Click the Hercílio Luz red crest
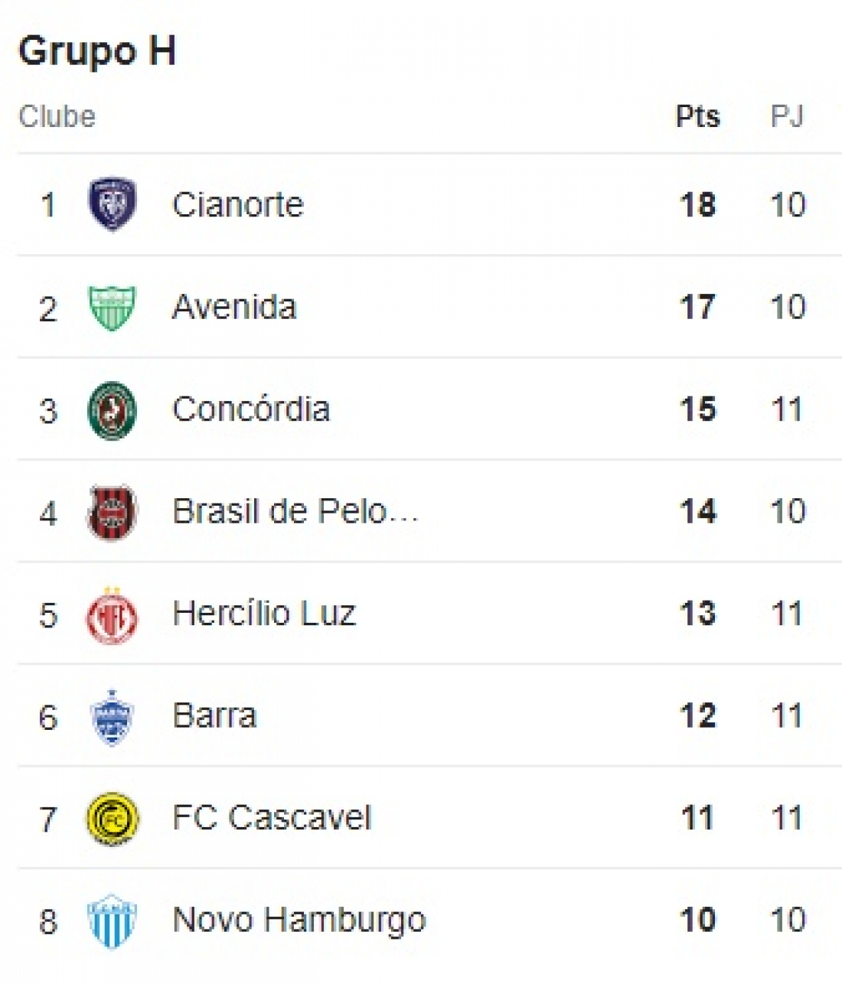842x984 pixels. tap(113, 615)
